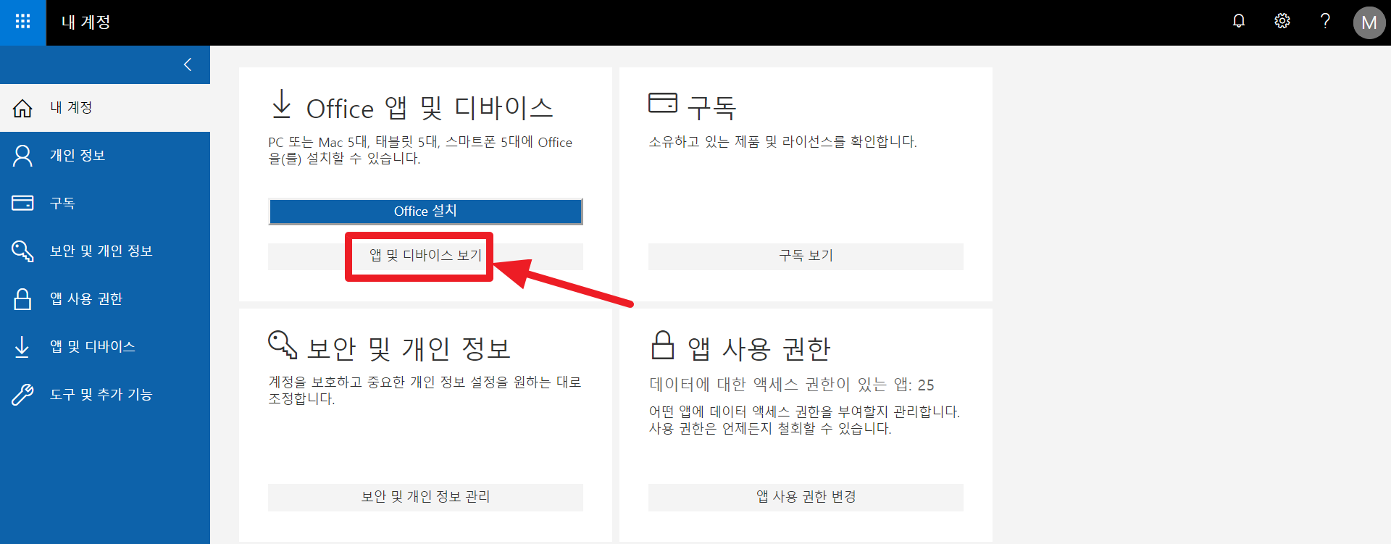Click the download arrow icon in Office card
Image resolution: width=1391 pixels, height=544 pixels.
tap(281, 104)
